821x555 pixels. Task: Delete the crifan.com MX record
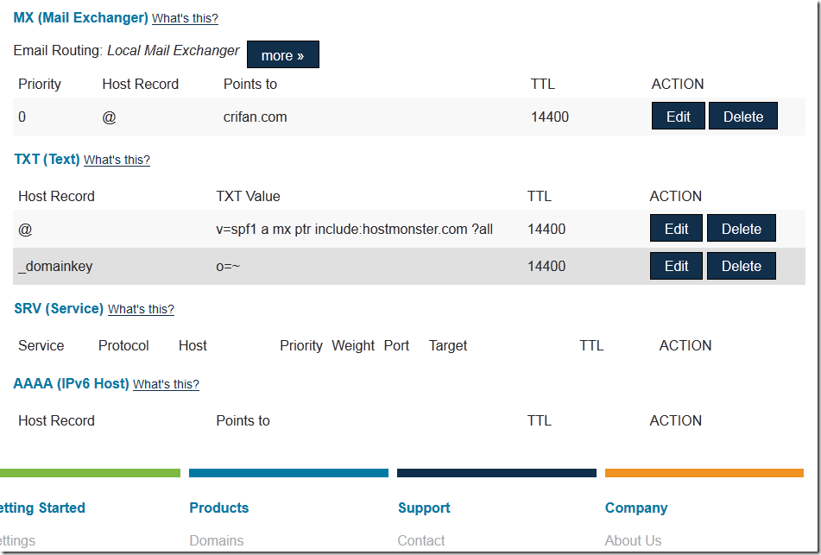(x=742, y=117)
